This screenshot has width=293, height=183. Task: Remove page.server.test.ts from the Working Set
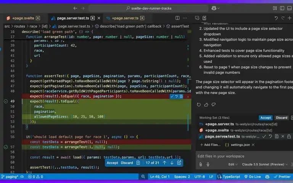pyautogui.click(x=283, y=136)
